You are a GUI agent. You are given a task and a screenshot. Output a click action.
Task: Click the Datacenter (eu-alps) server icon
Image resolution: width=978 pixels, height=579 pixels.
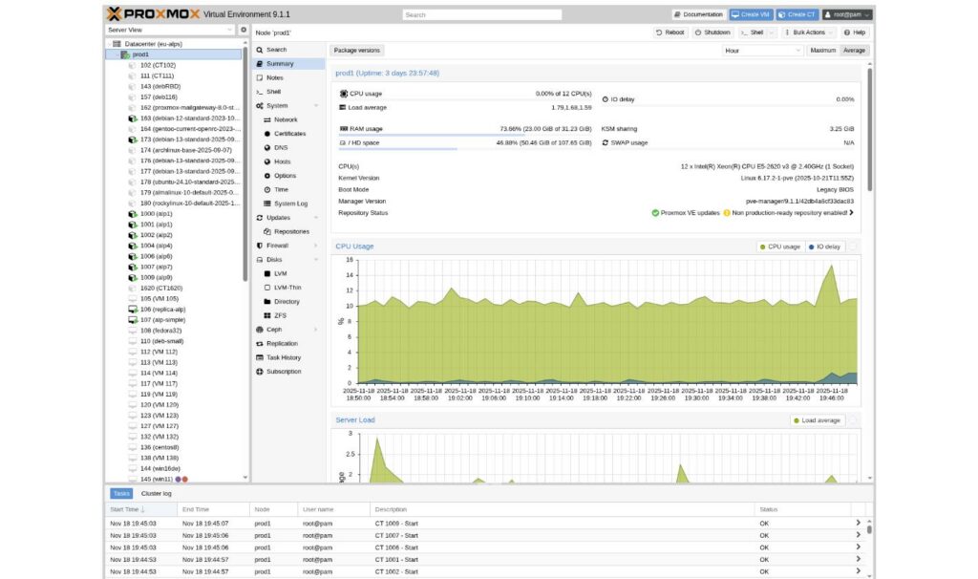click(x=117, y=44)
